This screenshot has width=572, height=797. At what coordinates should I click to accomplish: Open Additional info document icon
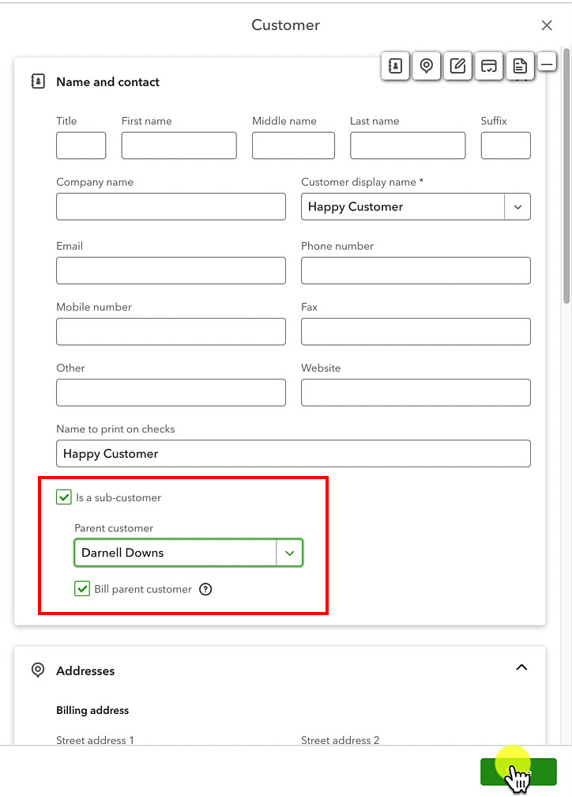[x=520, y=66]
